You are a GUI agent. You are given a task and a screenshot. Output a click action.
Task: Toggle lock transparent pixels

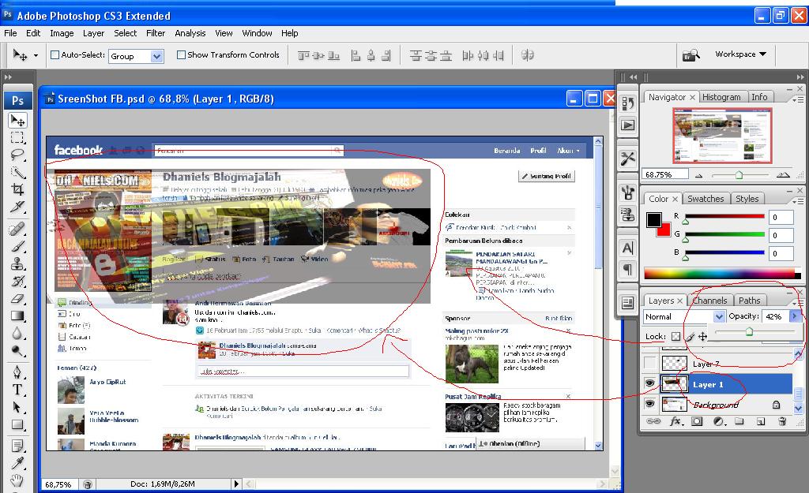(676, 336)
